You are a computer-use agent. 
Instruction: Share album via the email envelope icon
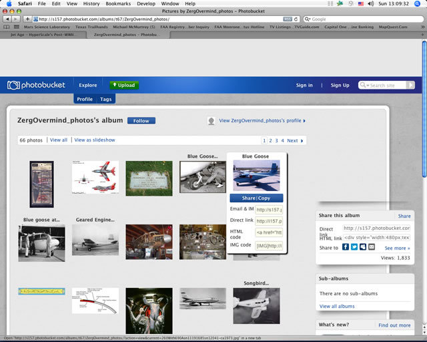click(372, 247)
